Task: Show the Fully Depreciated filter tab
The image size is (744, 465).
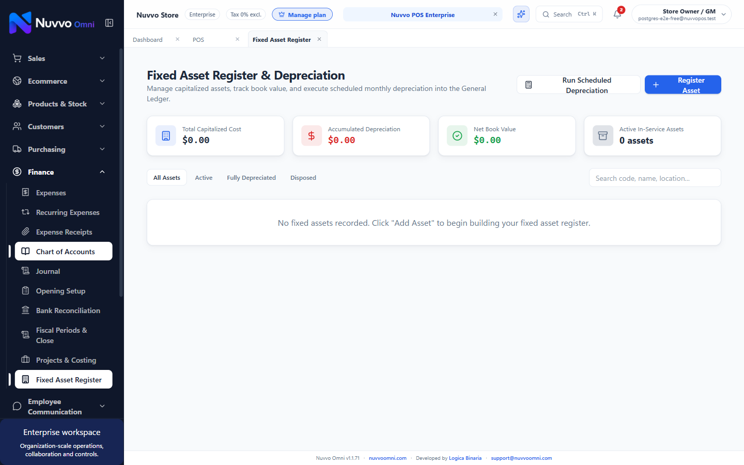Action: pos(251,178)
